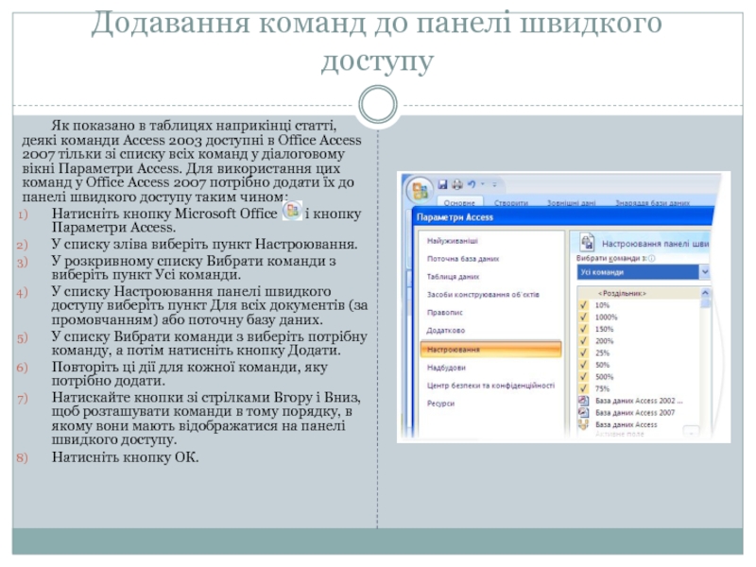
Task: Switch to the Створити ribbon tab
Action: (x=511, y=203)
